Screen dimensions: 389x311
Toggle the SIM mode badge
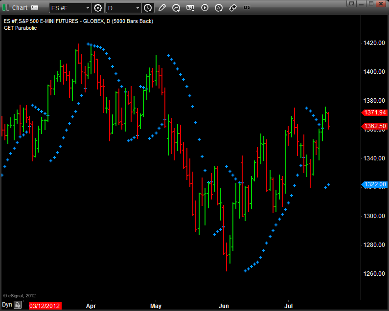[x=34, y=8]
